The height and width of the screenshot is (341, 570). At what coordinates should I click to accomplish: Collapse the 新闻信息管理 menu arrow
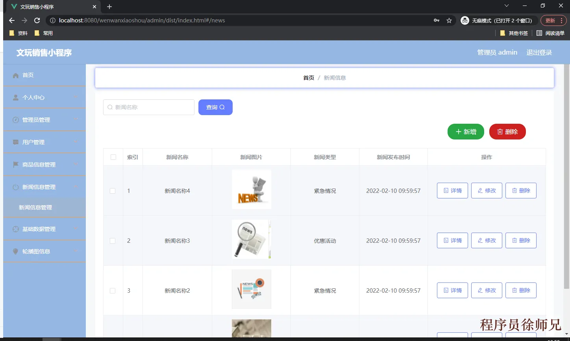[x=76, y=187]
